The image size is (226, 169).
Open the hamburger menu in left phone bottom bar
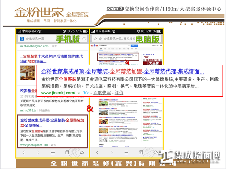tap(53, 152)
